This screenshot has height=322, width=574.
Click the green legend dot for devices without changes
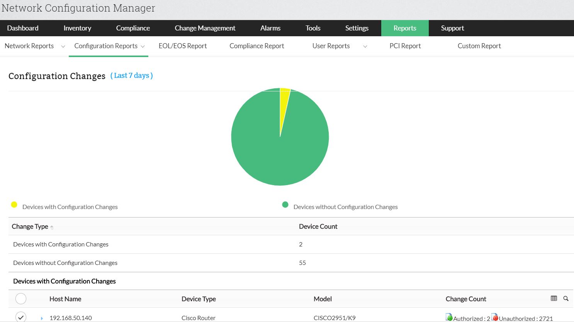click(x=285, y=204)
